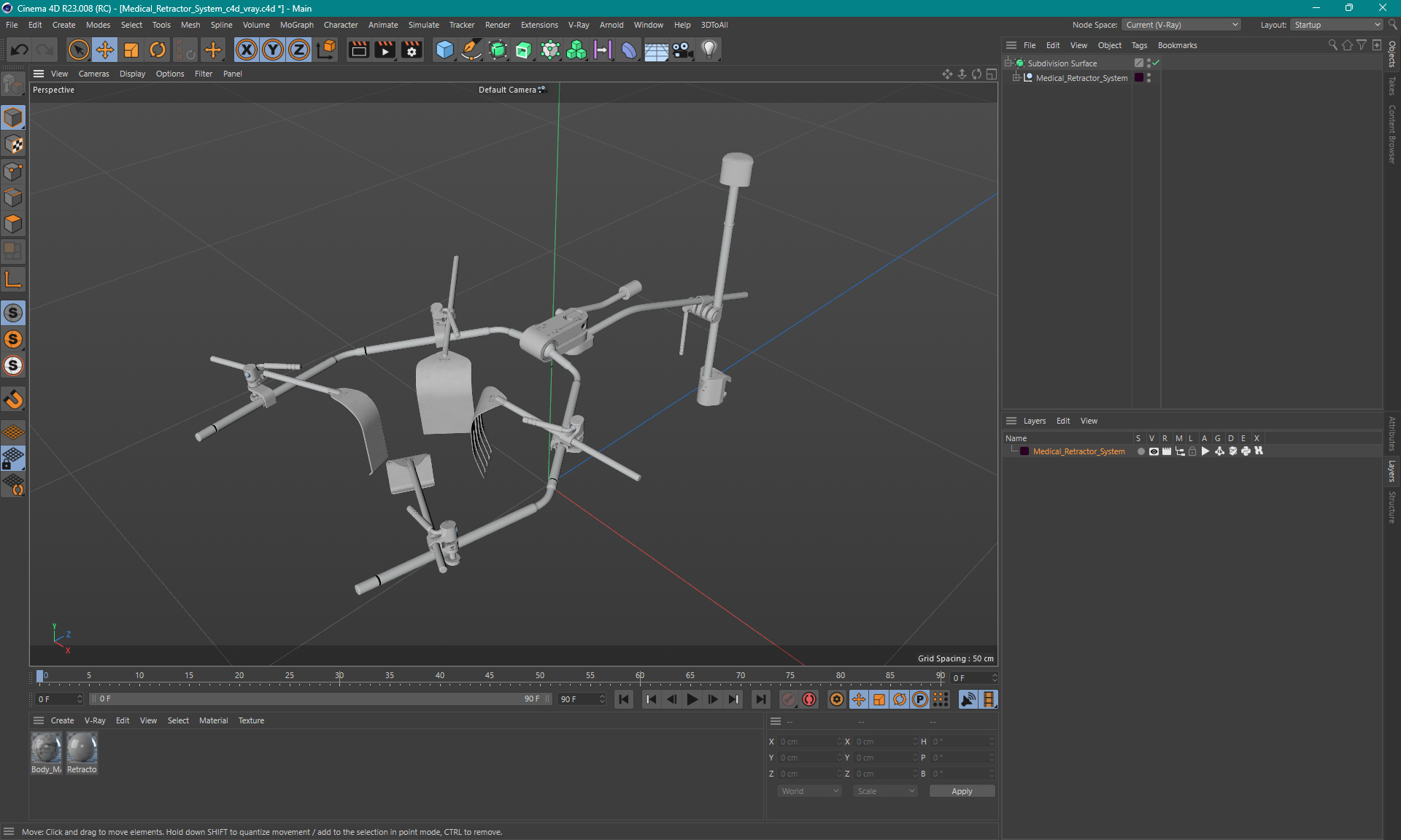Open the Layout Startup dropdown
This screenshot has width=1401, height=840.
(1336, 25)
